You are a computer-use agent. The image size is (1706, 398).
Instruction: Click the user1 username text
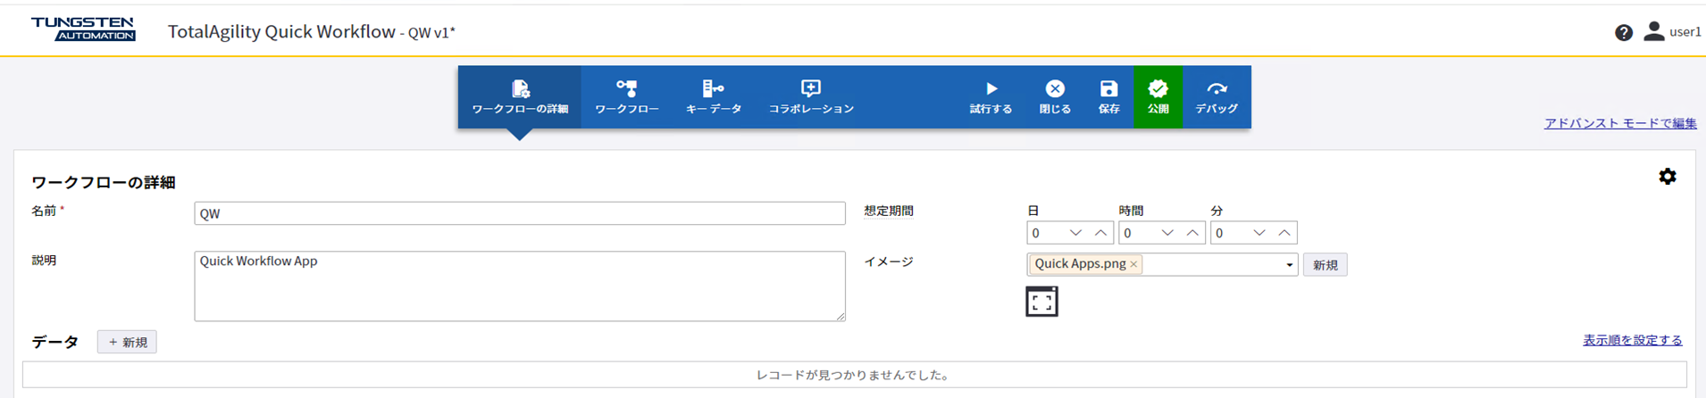click(x=1685, y=32)
